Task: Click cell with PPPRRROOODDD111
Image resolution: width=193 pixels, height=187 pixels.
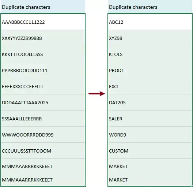Action: pos(43,70)
